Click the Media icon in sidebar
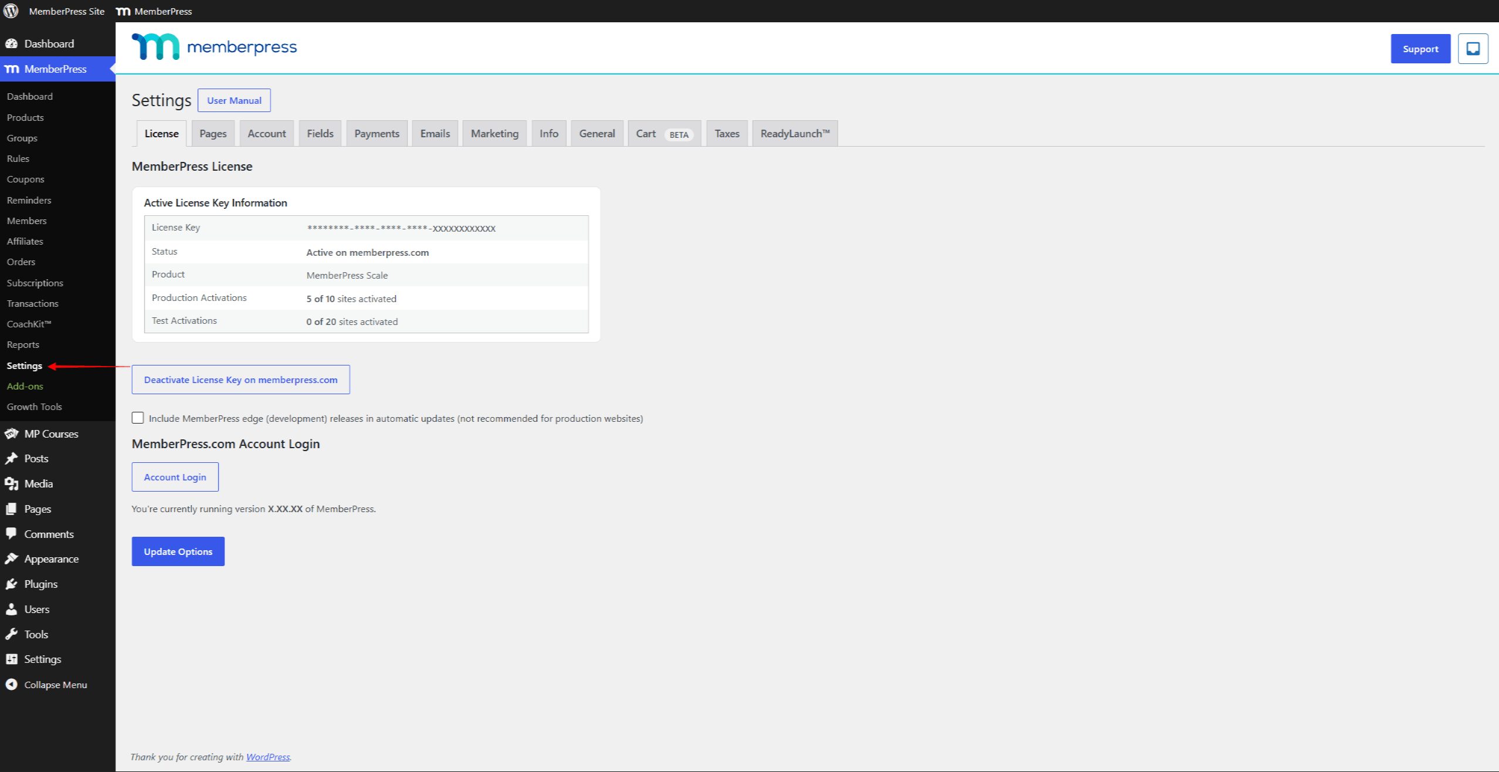Image resolution: width=1499 pixels, height=772 pixels. pos(11,484)
